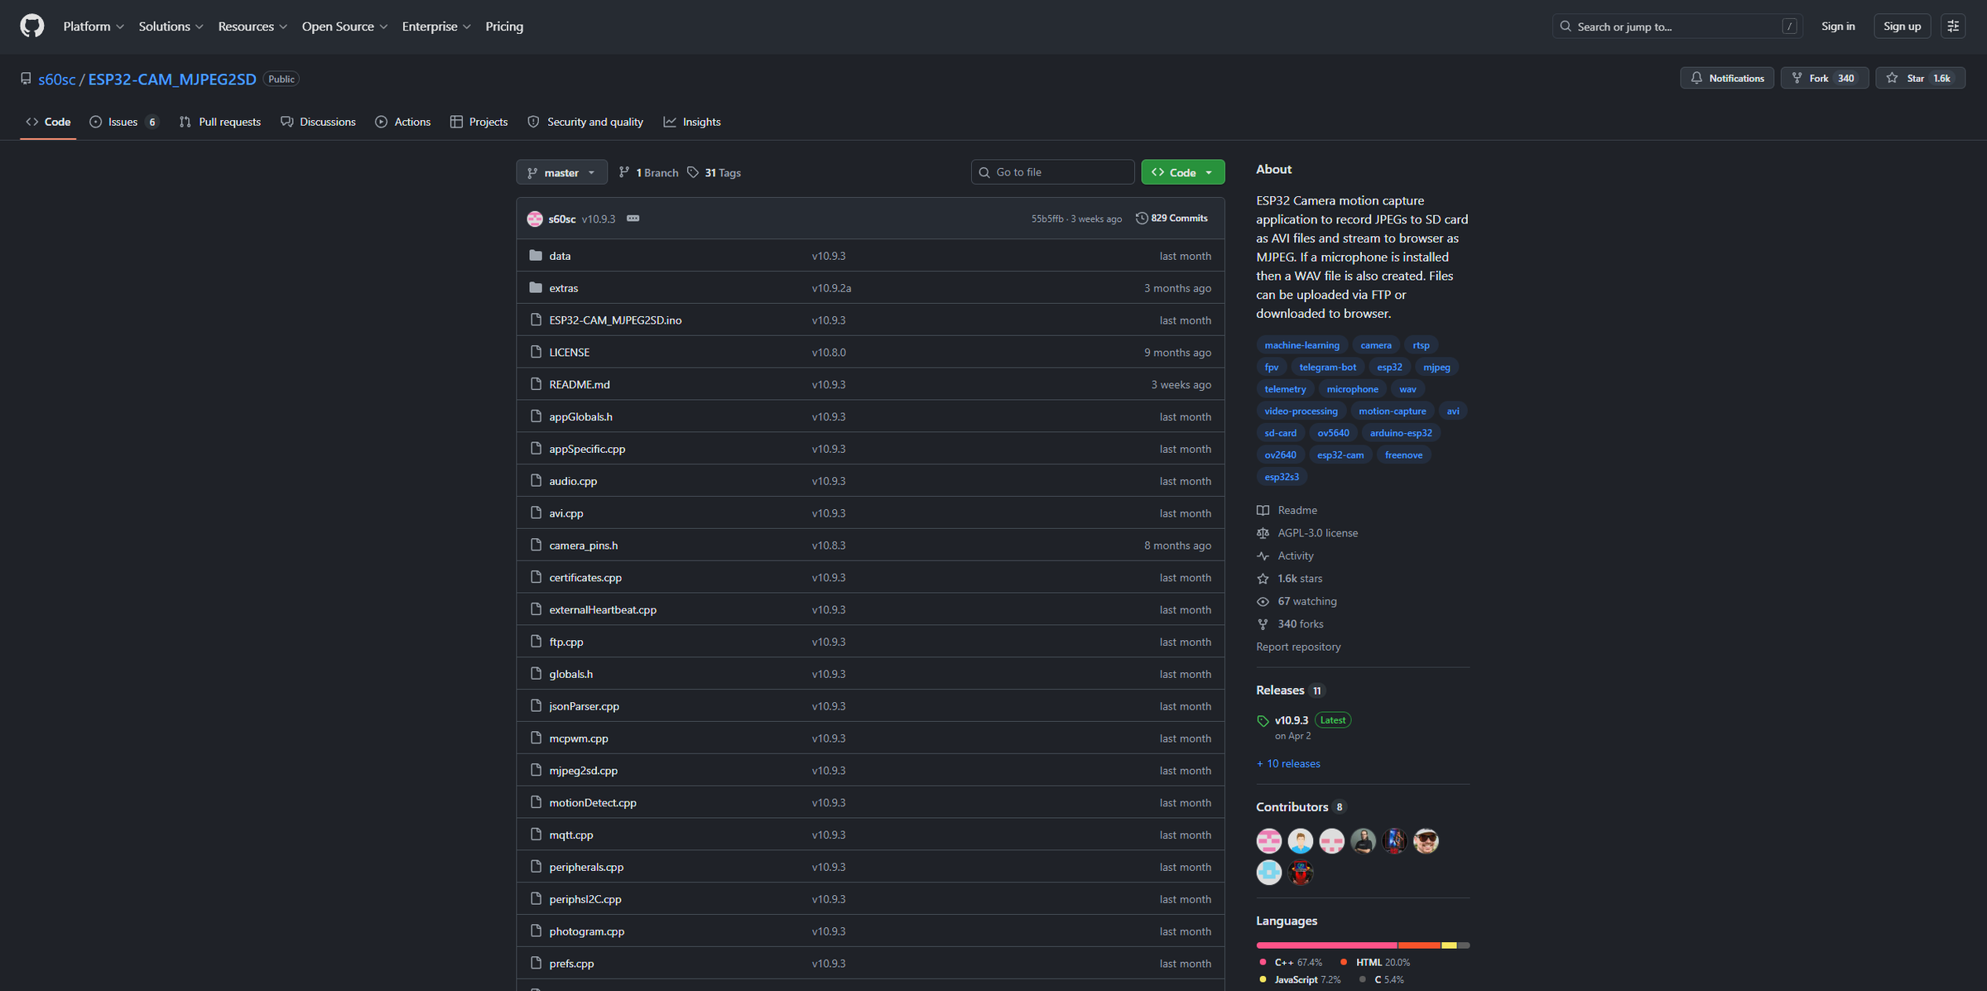Click the C++ segment of the languages bar

(1326, 945)
